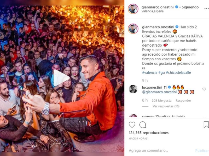Open the #chicodelacalle hashtag
This screenshot has width=209, height=156.
click(x=178, y=73)
